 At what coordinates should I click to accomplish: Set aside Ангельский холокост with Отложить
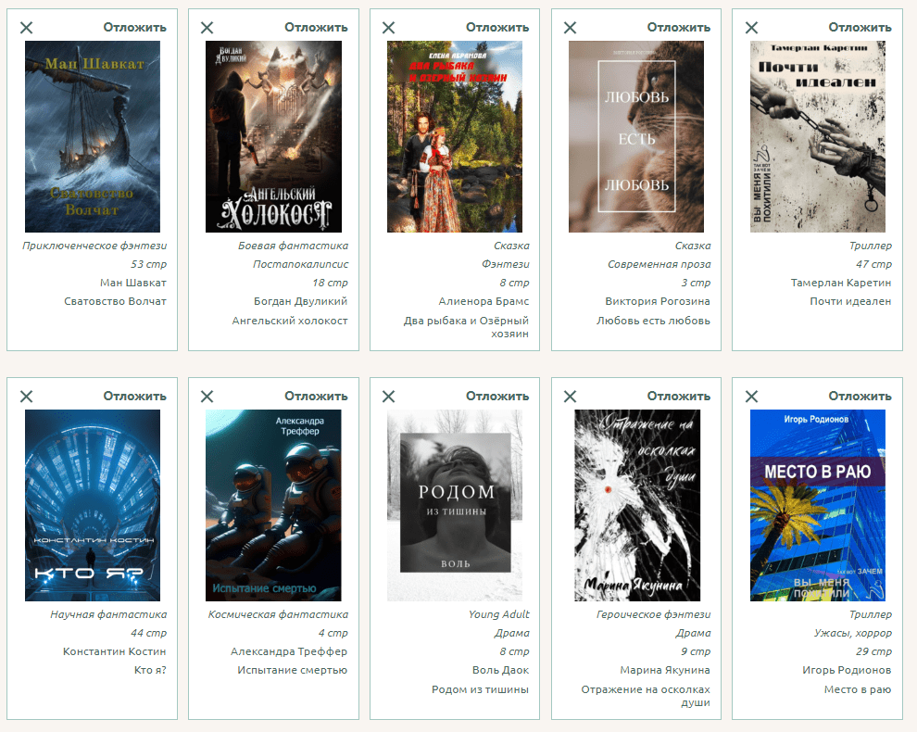(x=315, y=27)
